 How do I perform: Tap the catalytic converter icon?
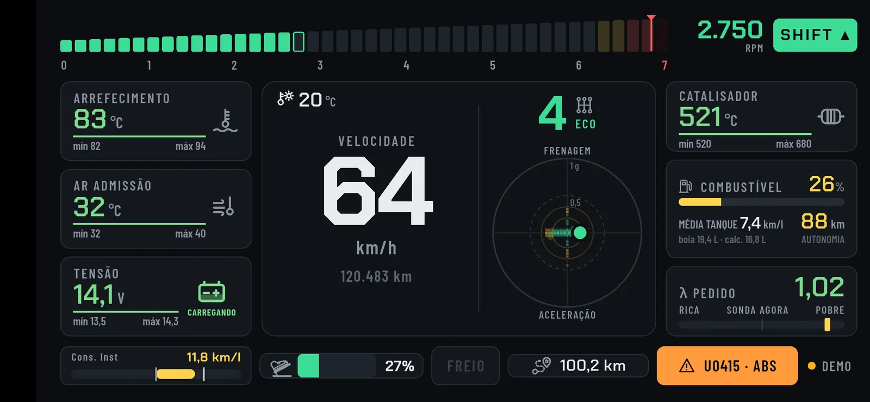coord(831,116)
